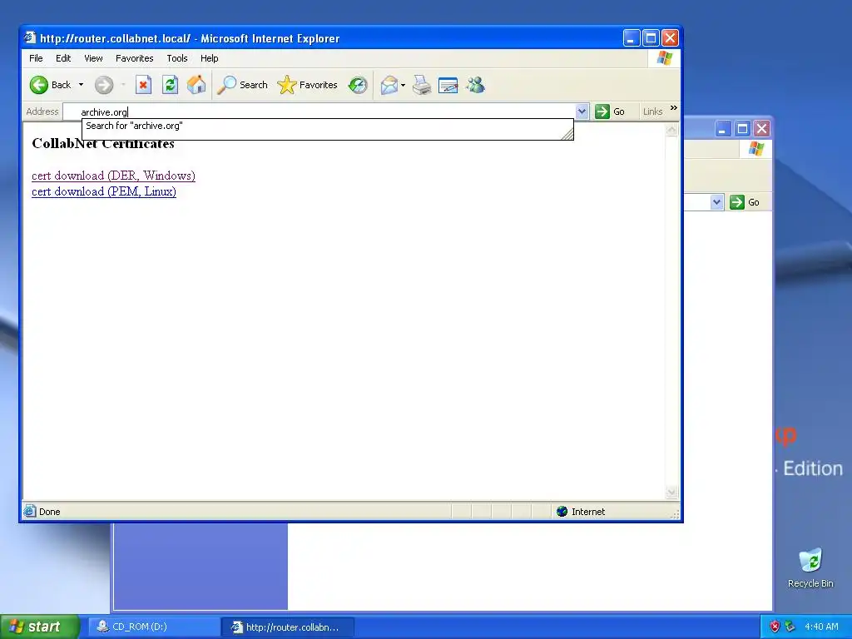Click the Windows logo throbber
The width and height of the screenshot is (852, 639).
[664, 58]
